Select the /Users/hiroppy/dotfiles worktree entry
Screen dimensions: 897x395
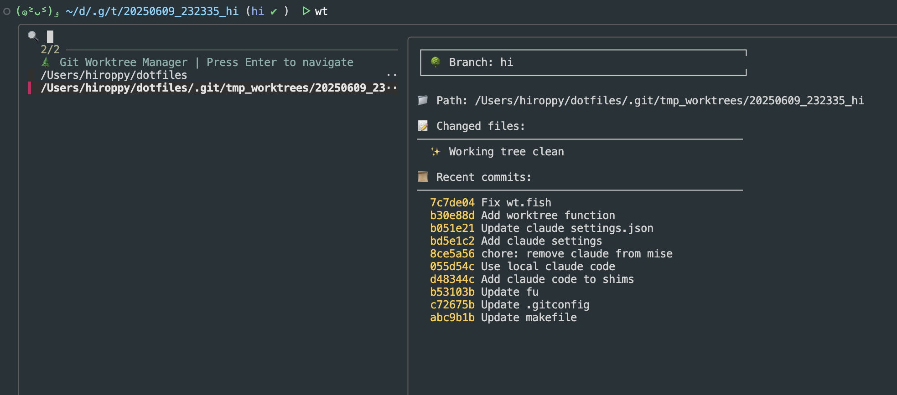coord(114,75)
